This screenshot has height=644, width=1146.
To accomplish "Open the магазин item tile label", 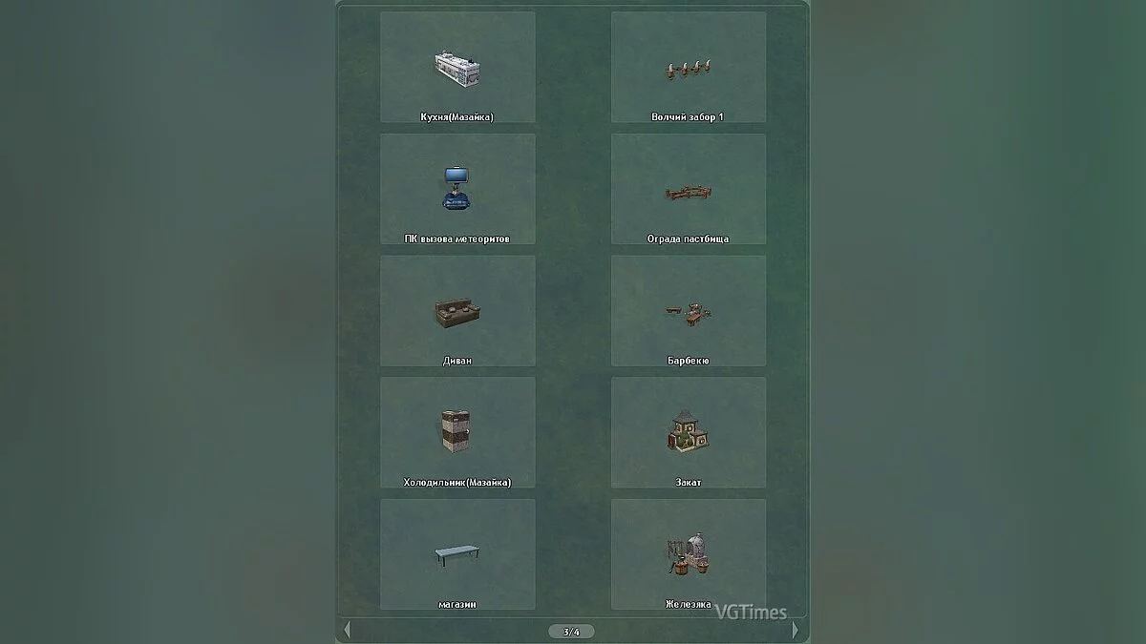I will (457, 604).
